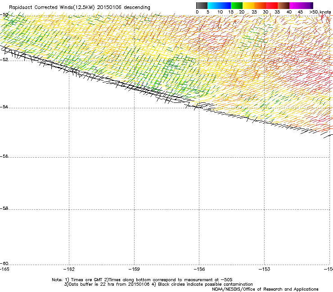The image size is (333, 292).
Task: Click the latitude label -56
Action: (4, 156)
